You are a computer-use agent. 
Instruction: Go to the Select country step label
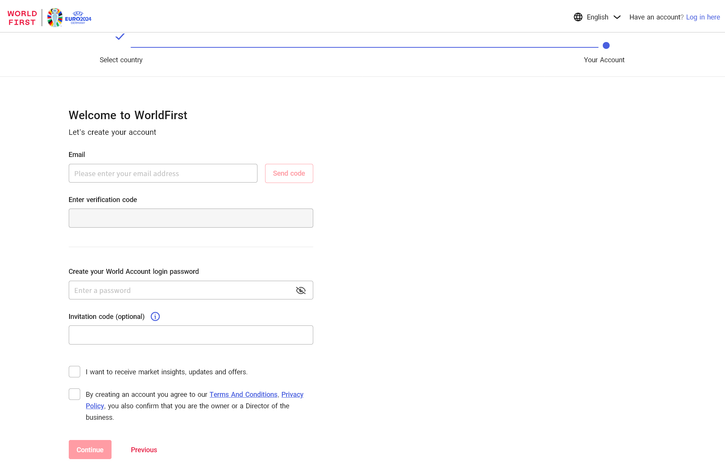121,60
